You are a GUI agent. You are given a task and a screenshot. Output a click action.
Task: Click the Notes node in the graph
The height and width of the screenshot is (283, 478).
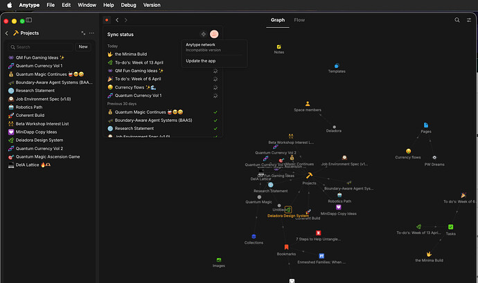click(x=279, y=47)
